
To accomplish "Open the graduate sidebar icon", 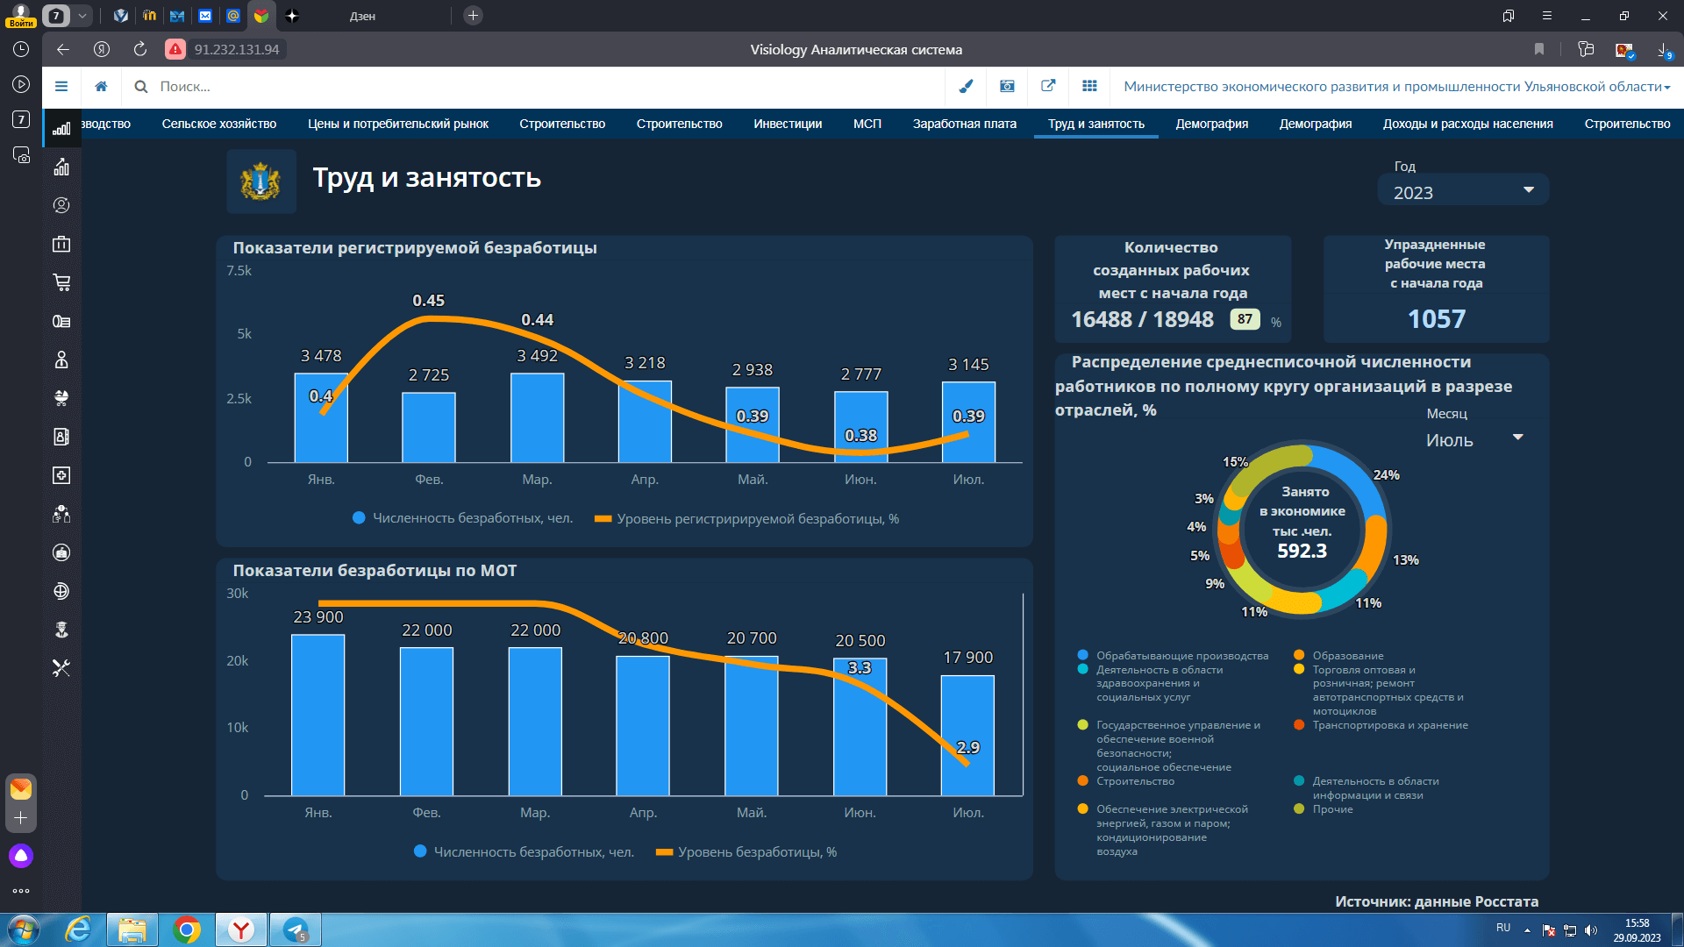I will pyautogui.click(x=61, y=630).
